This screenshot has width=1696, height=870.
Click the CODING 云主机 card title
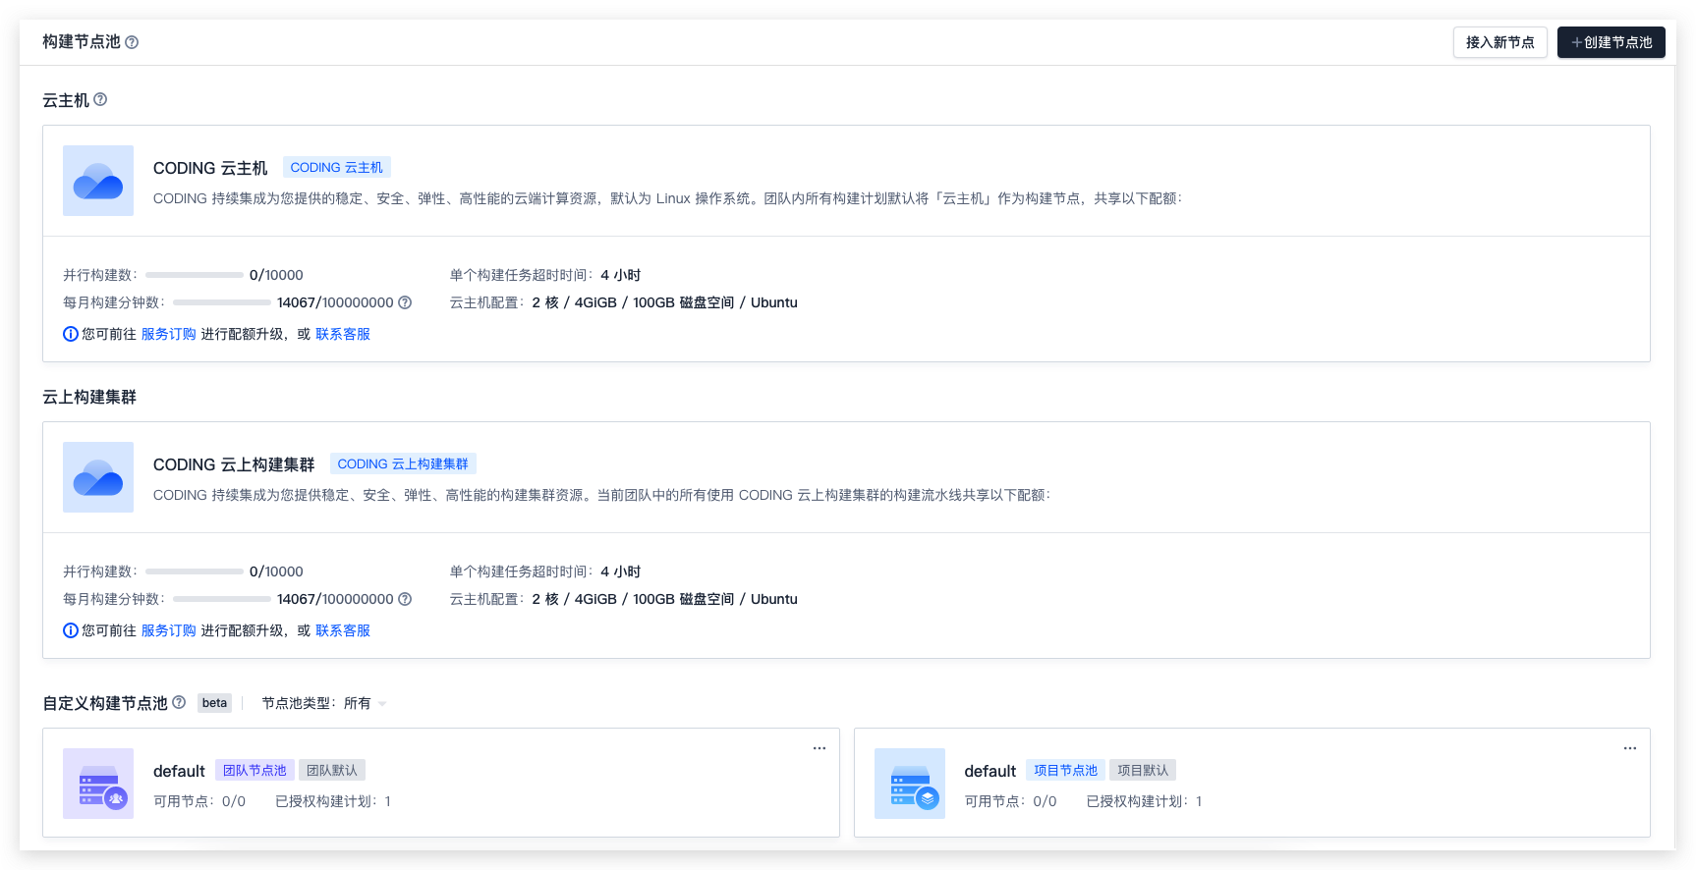tap(210, 168)
